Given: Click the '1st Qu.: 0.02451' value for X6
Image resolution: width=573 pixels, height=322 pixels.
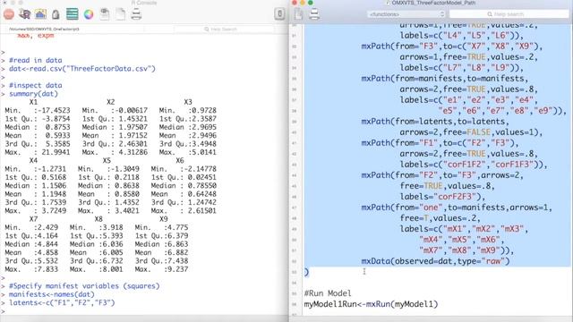Looking at the screenshot, I should coord(184,177).
